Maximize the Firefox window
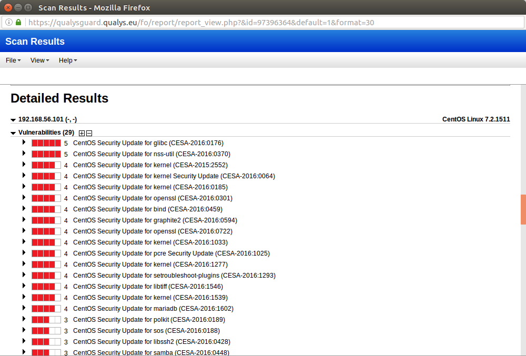This screenshot has width=526, height=356. [x=28, y=7]
